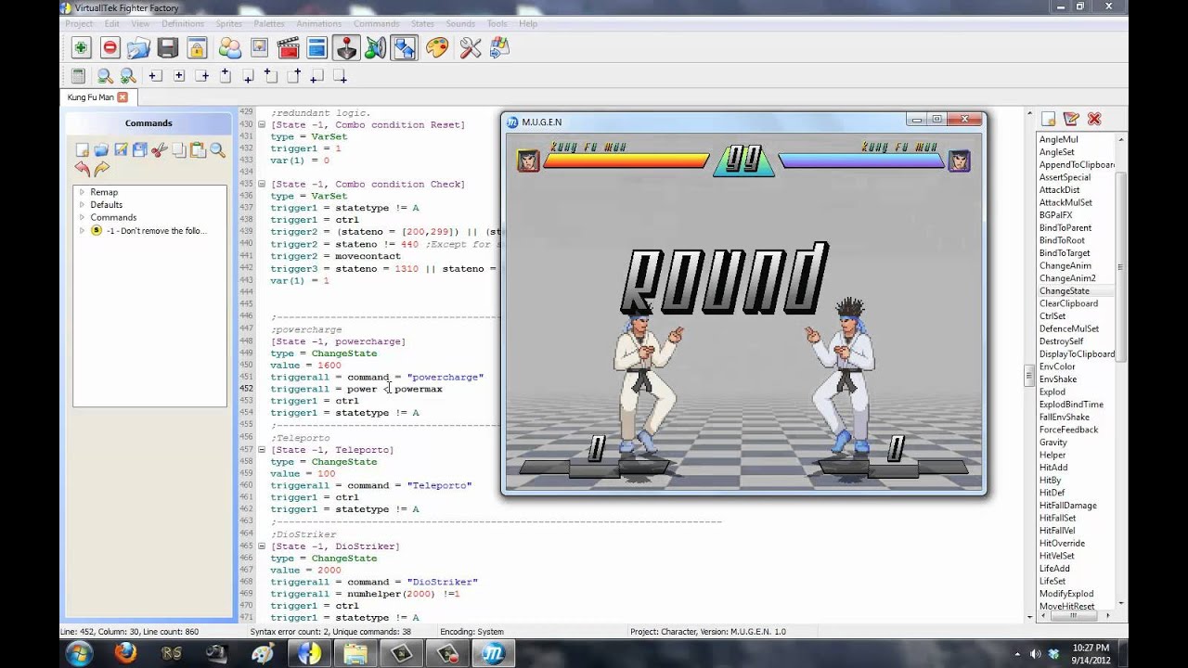
Task: Select ChangeState in the controller list
Action: click(x=1065, y=290)
